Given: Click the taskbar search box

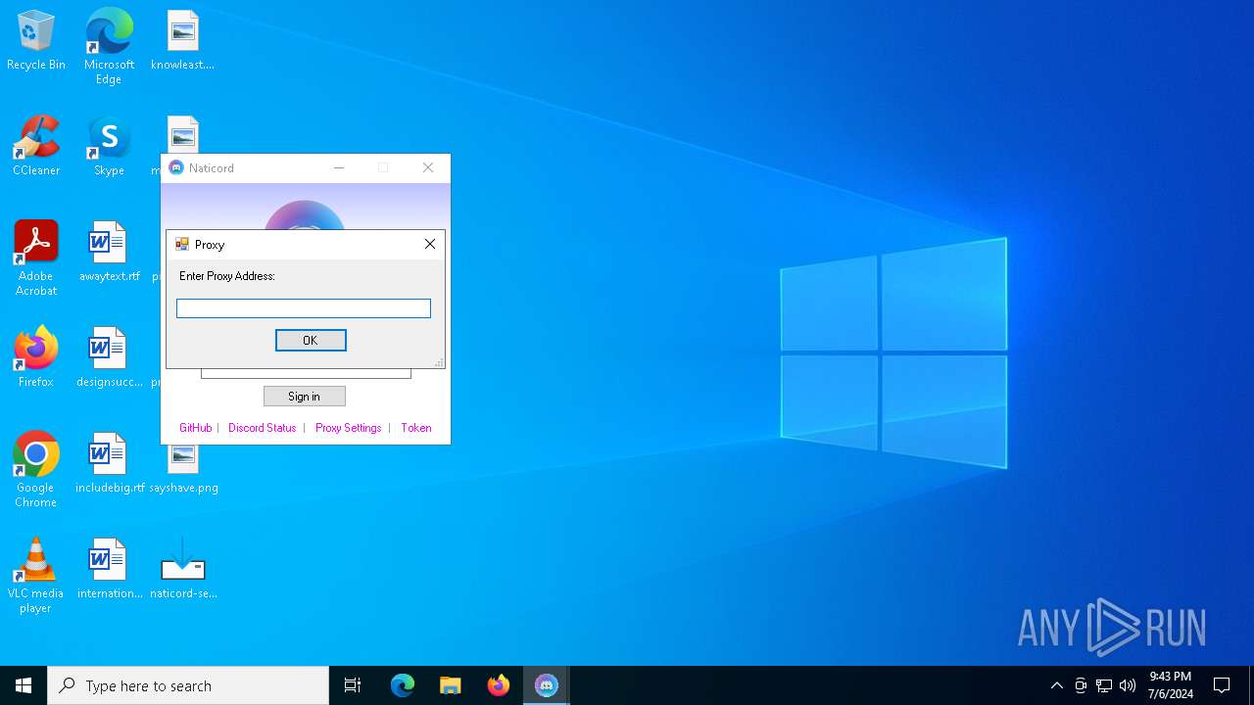Looking at the screenshot, I should 188,685.
